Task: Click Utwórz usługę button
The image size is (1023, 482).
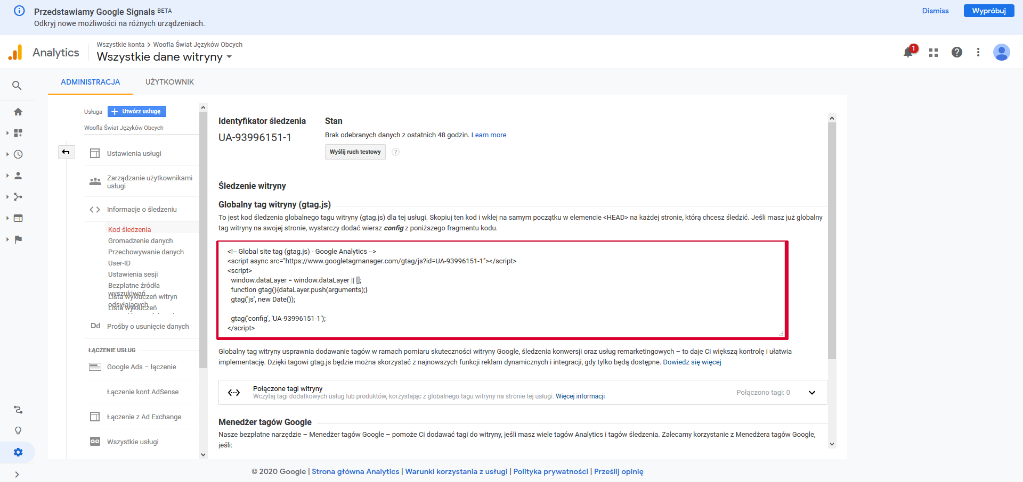Action: pos(137,111)
